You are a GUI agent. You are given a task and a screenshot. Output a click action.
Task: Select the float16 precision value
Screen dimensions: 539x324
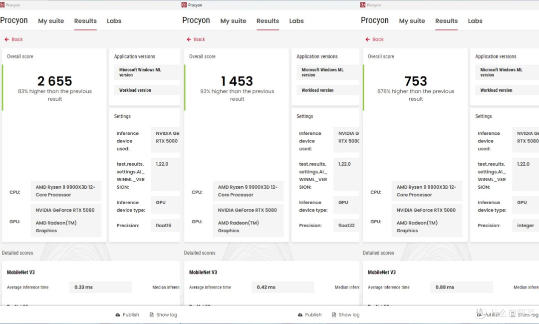coord(164,226)
